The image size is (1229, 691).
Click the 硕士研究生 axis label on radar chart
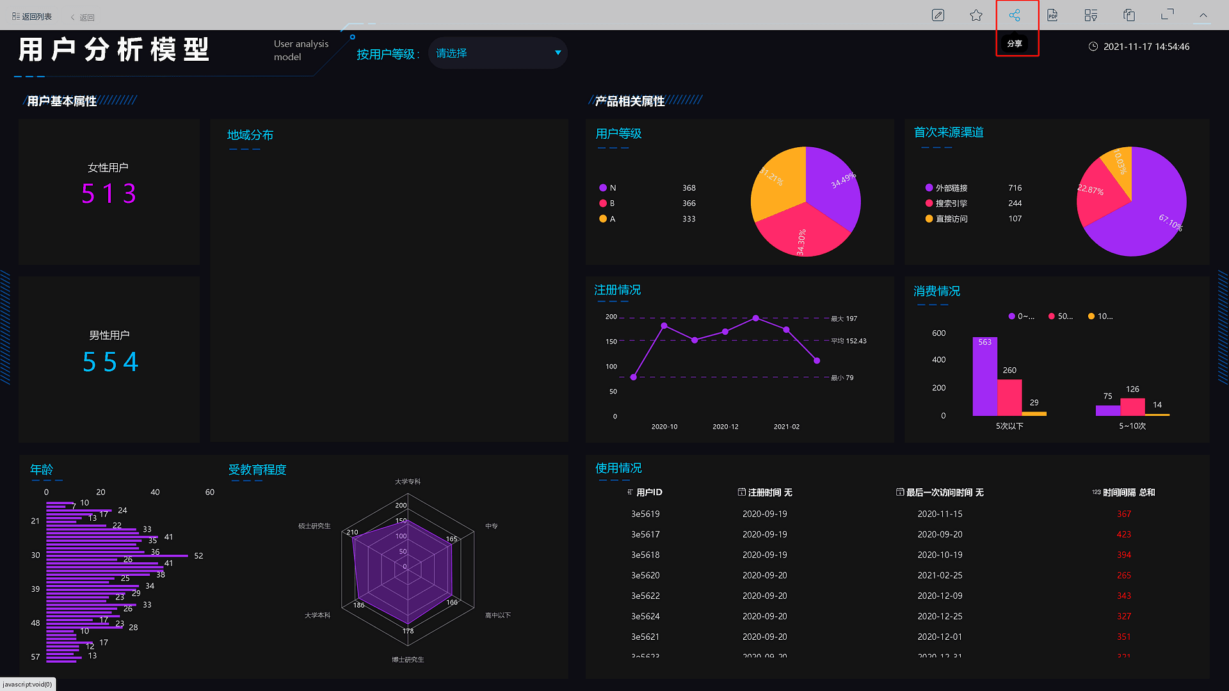(x=314, y=526)
